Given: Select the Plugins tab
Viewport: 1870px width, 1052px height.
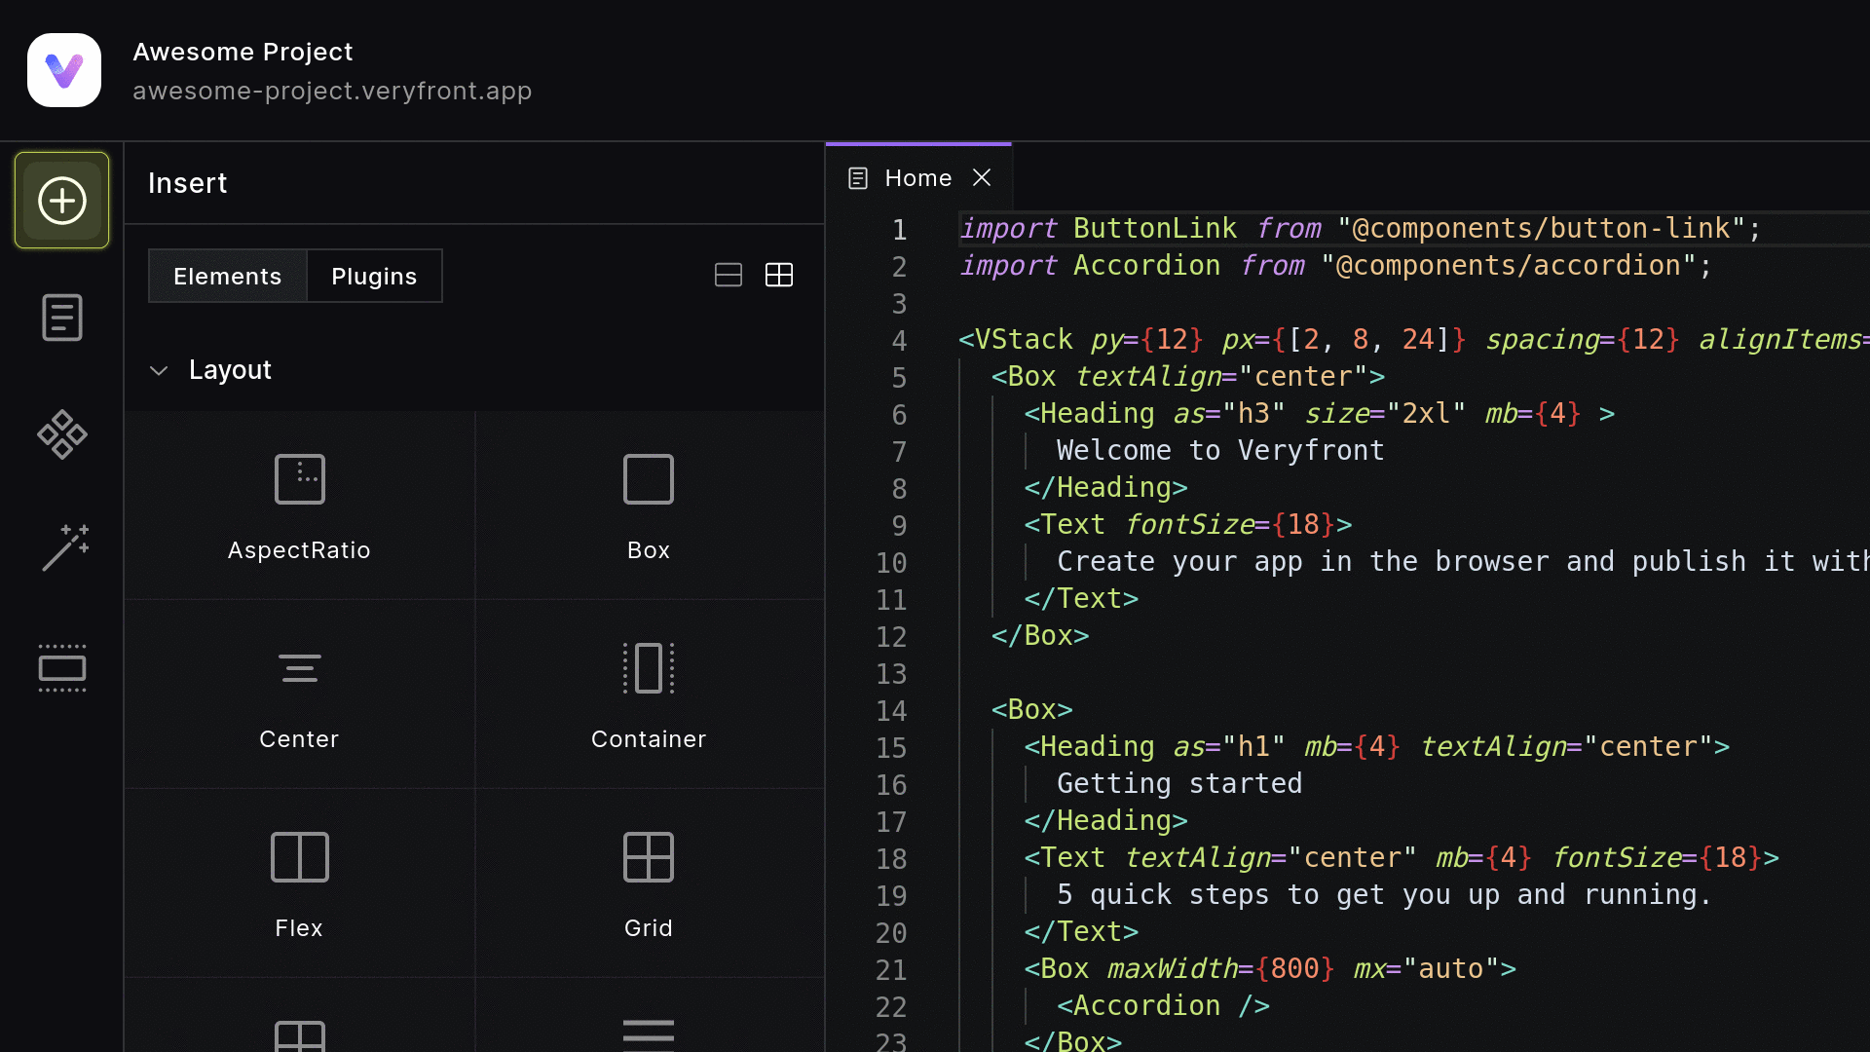Looking at the screenshot, I should click(374, 276).
